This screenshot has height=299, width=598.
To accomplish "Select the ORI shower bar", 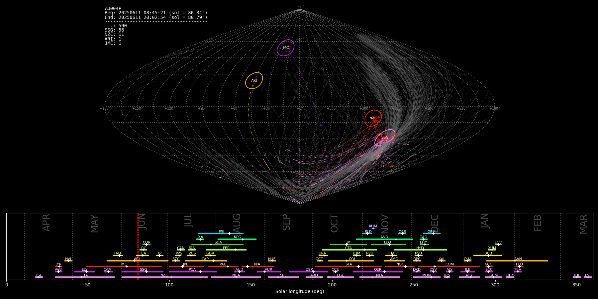I will 351,261.
